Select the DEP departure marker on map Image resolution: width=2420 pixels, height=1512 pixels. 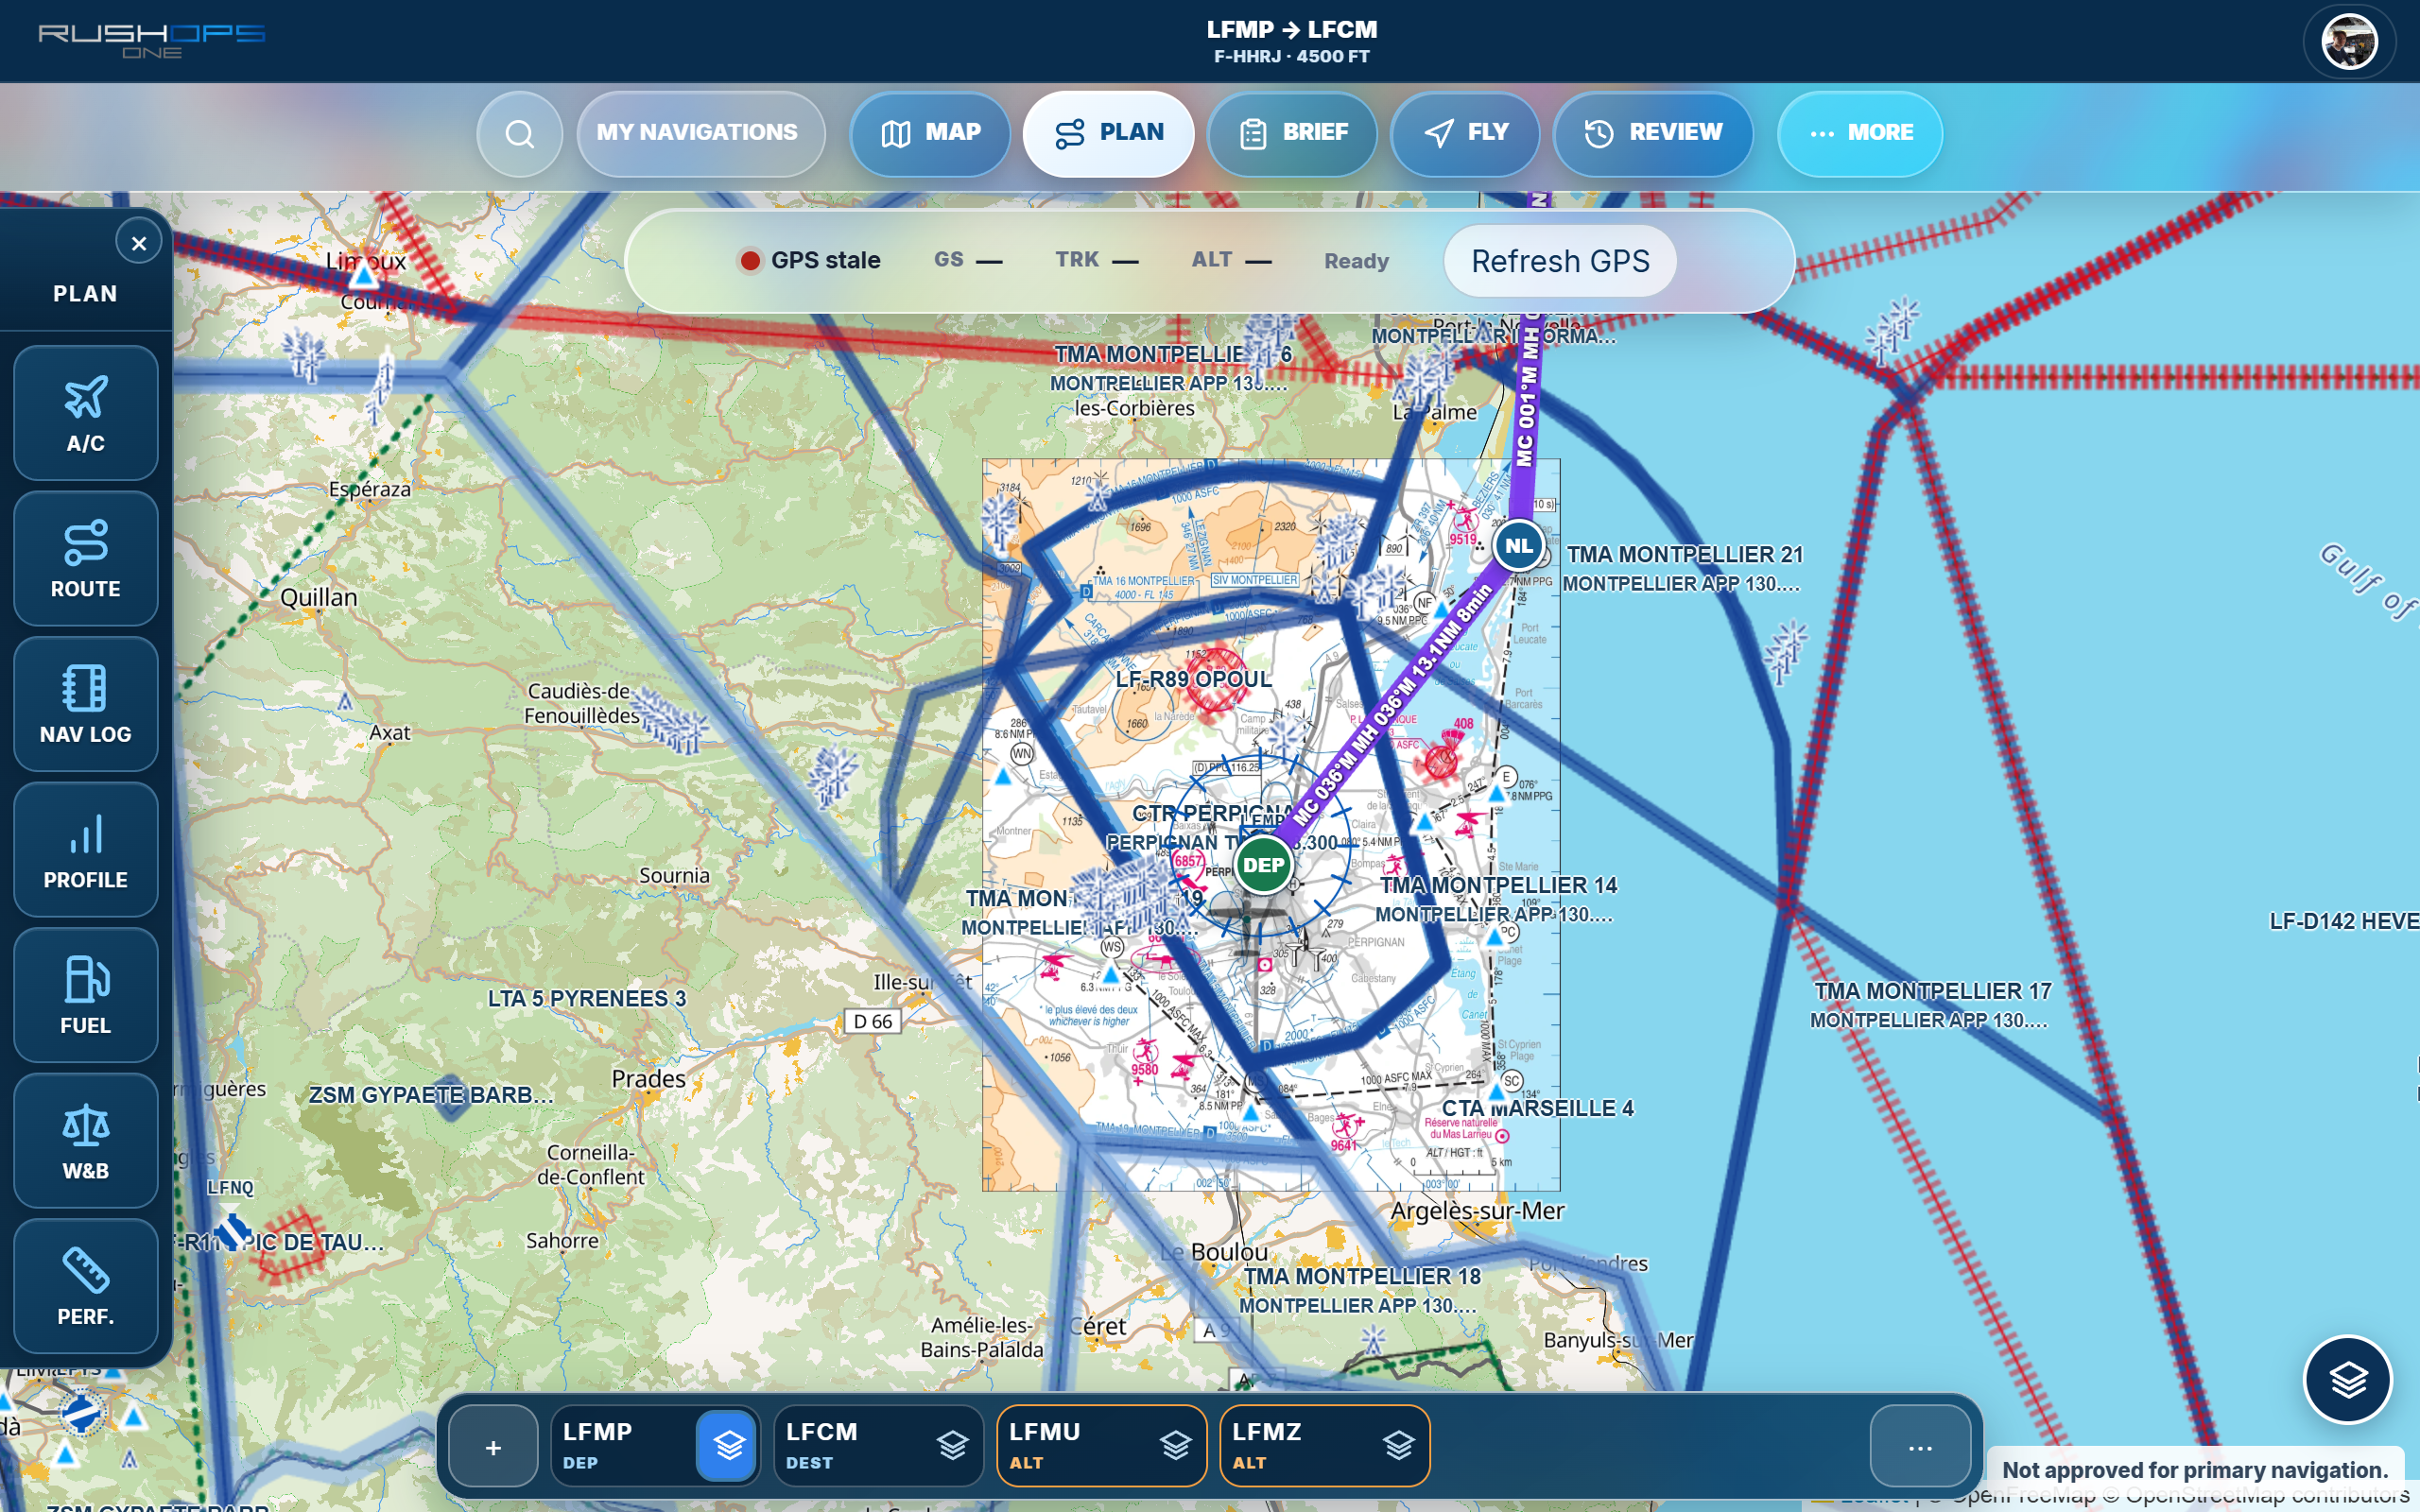coord(1263,865)
